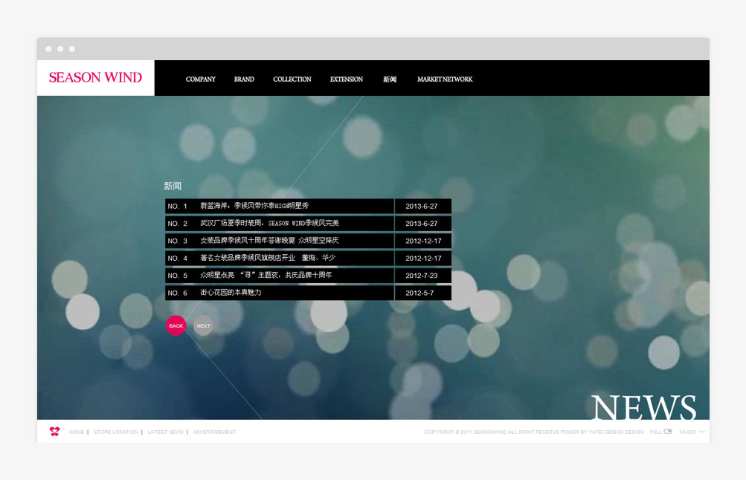Open news item NO. 5 众明星点亮

coord(266,276)
